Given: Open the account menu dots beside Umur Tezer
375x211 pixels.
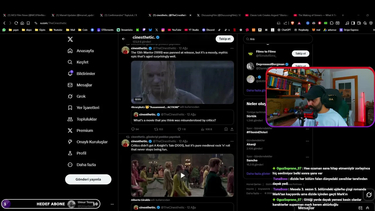Looking at the screenshot, I should (112, 204).
